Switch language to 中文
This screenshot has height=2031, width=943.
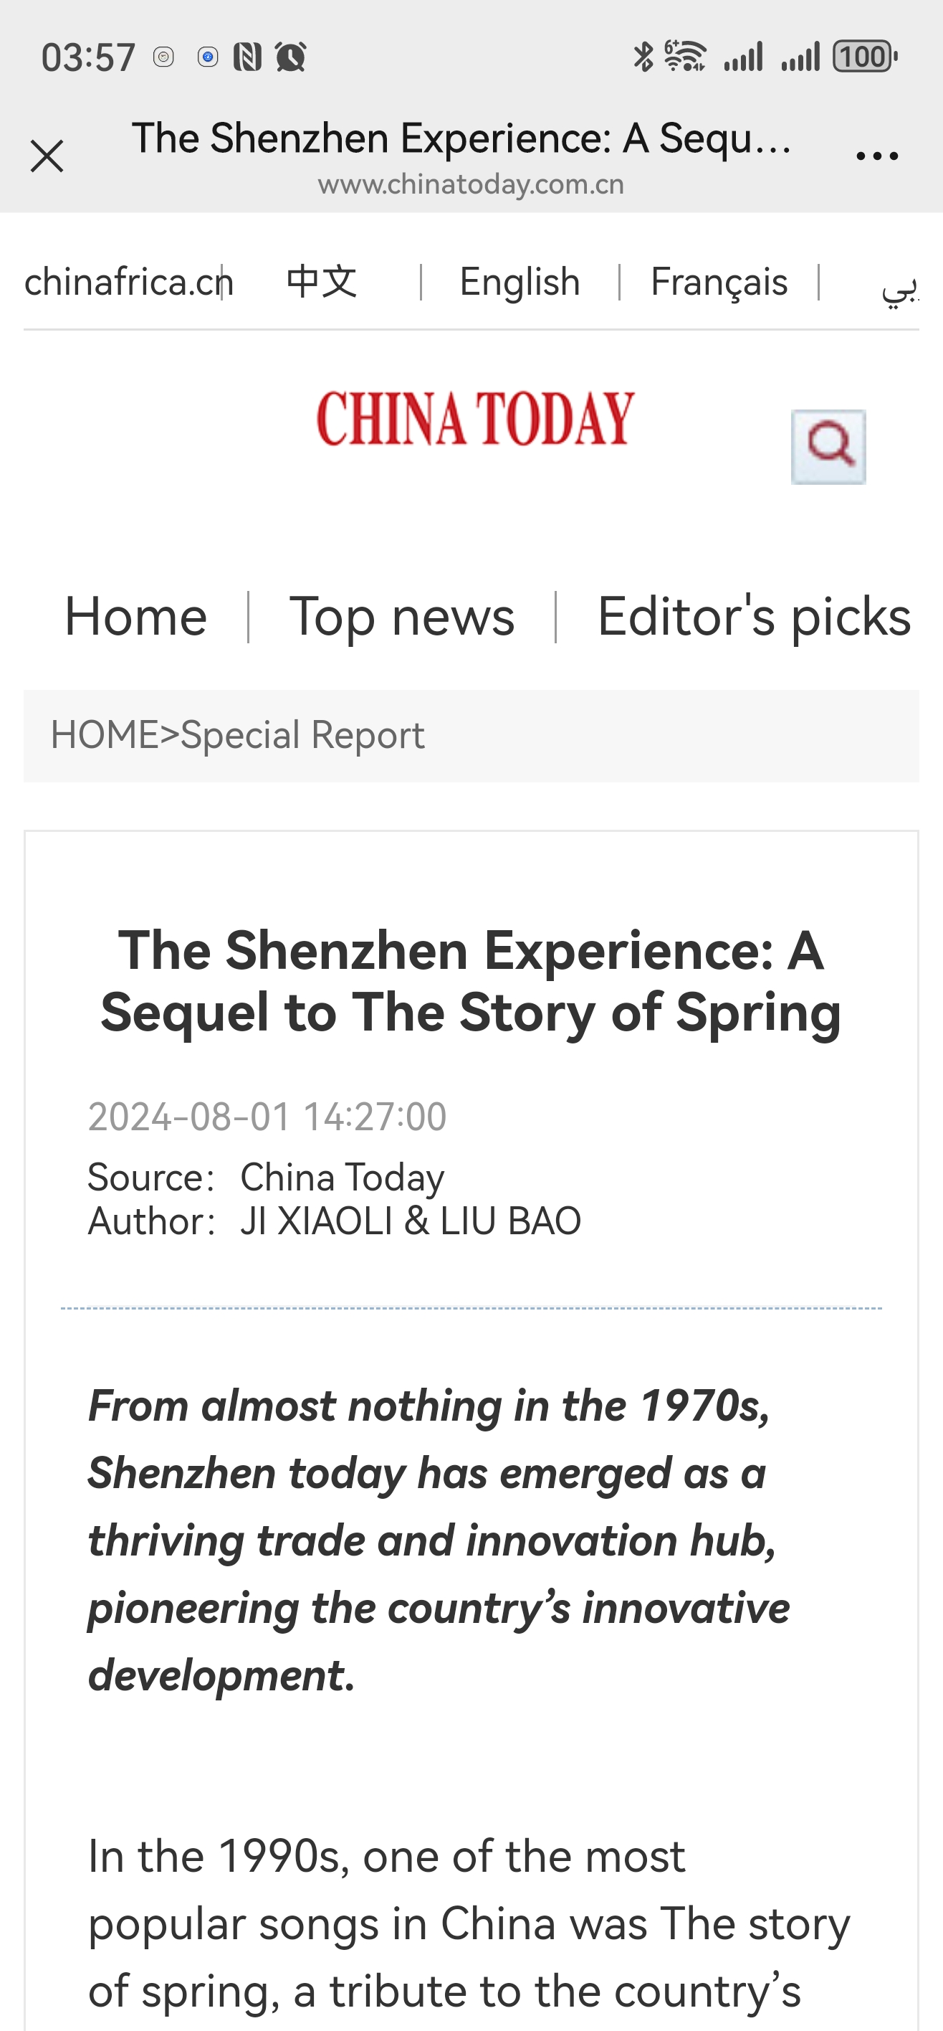click(x=322, y=283)
